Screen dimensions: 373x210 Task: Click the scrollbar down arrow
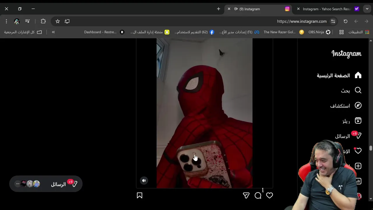pos(371,199)
